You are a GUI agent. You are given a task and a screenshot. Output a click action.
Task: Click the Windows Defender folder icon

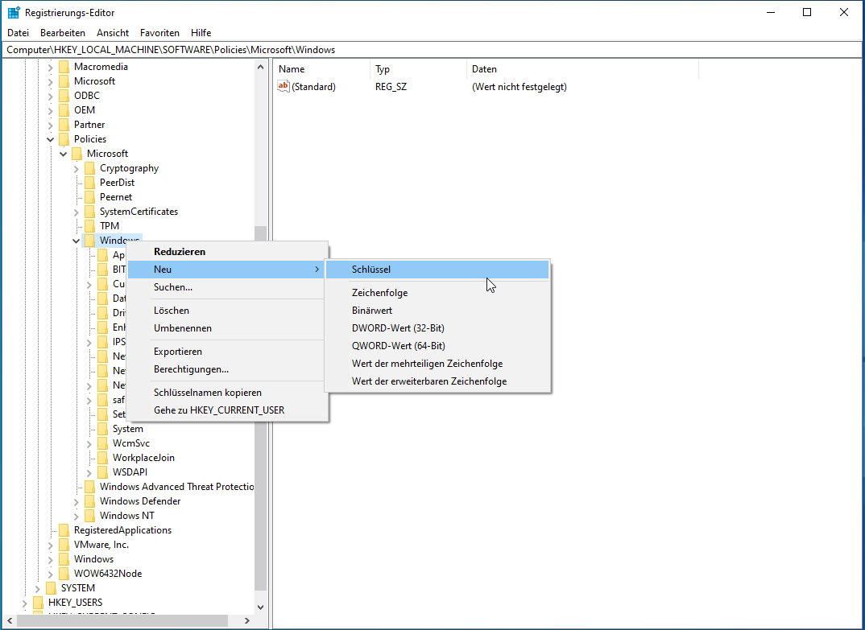[x=89, y=501]
